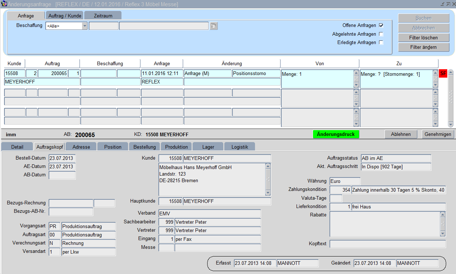This screenshot has width=456, height=274.
Task: Go to the Logistik tab
Action: (239, 147)
